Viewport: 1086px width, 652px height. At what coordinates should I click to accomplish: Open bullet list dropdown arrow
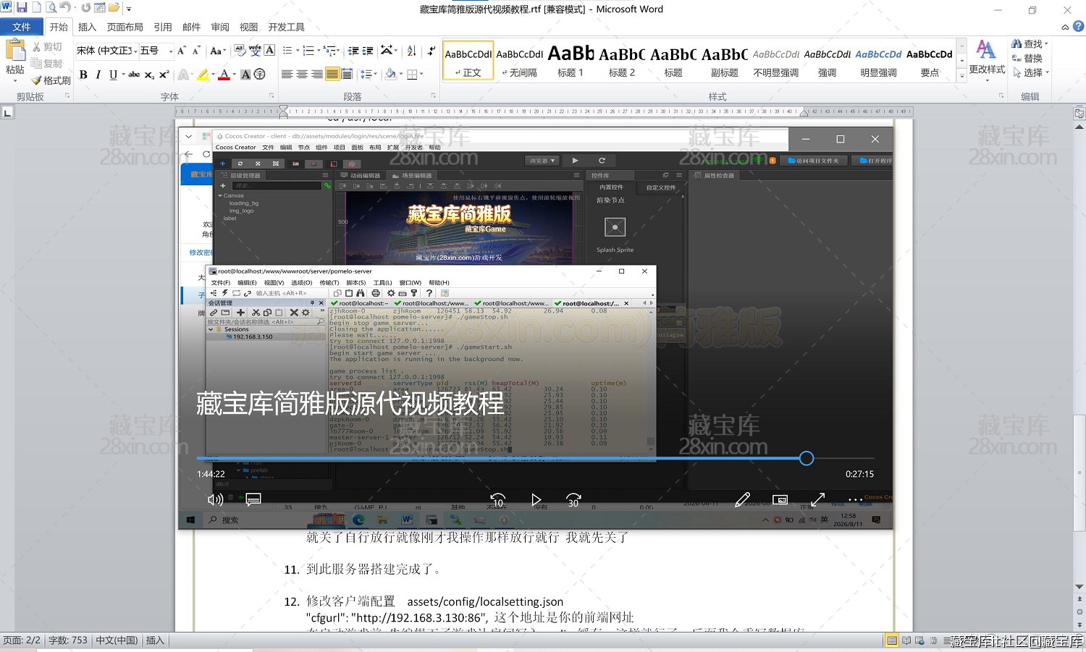pos(298,51)
